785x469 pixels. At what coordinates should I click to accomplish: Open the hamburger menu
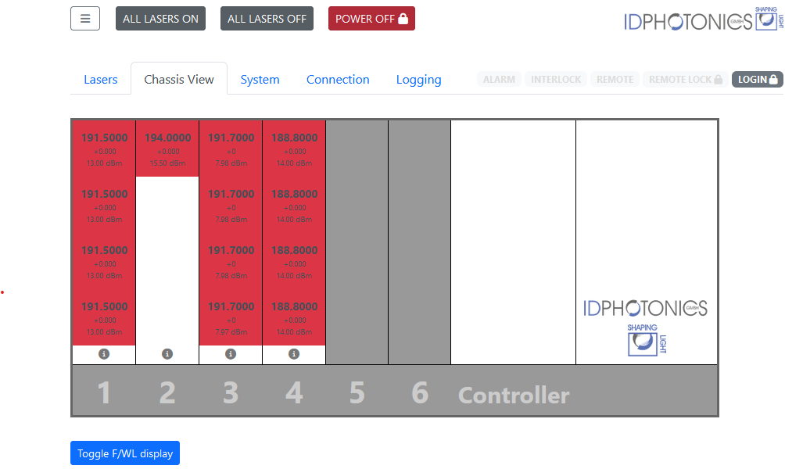click(85, 19)
